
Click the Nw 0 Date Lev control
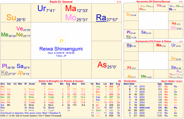click(172, 81)
